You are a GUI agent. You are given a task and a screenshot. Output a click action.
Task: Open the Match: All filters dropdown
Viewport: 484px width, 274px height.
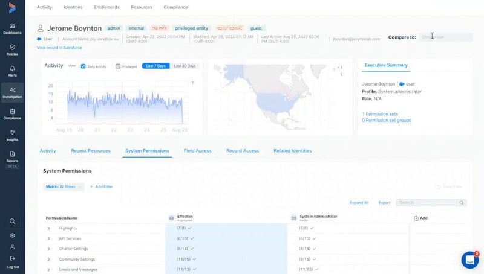pos(64,187)
